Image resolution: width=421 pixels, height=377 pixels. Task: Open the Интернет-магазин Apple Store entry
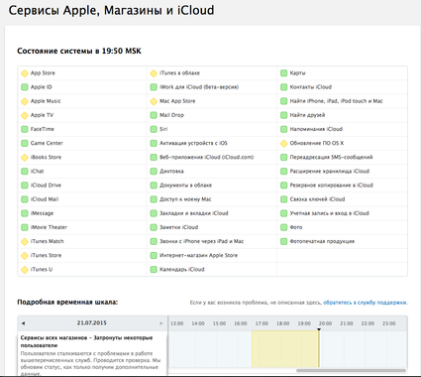point(212,255)
